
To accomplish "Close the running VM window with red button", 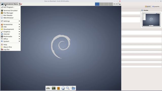I will pyautogui.click(x=120, y=1).
